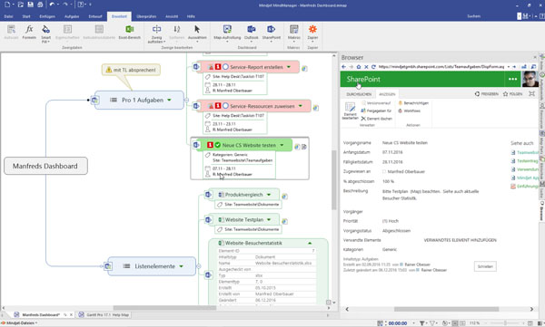This screenshot has width=545, height=327.
Task: Switch to Gantt Pro 17.1 Help Map tab
Action: (x=104, y=315)
